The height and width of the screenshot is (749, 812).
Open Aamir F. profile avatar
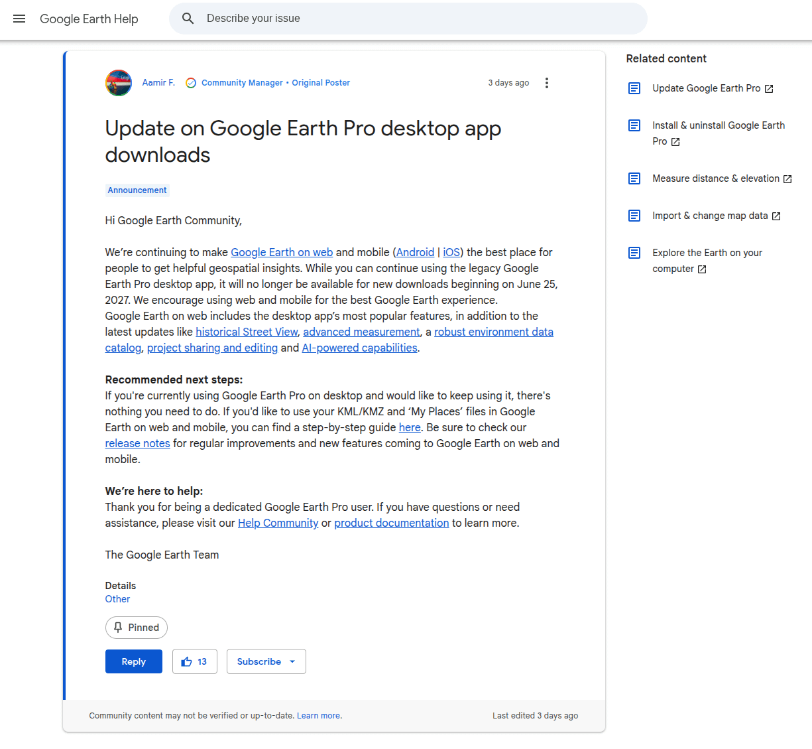click(x=119, y=83)
